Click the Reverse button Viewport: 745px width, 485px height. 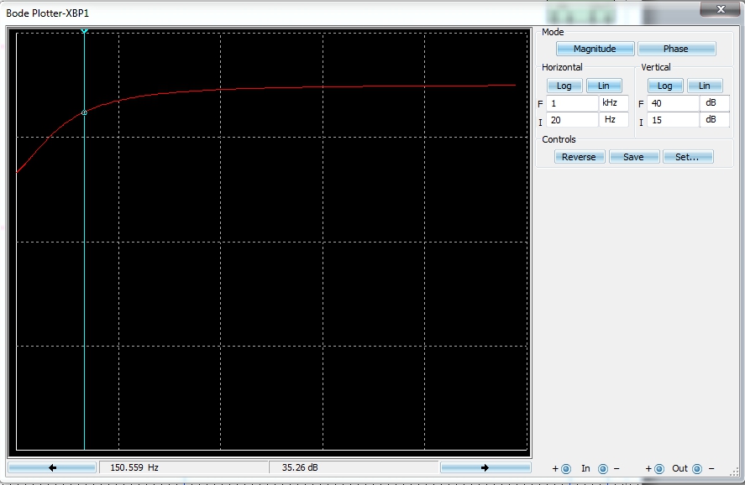pos(579,157)
